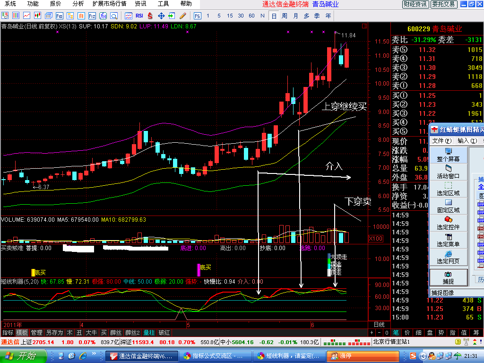Screen dimensions: 484x363
Task: Click the Windows 开始 start button
Action: pos(23,356)
